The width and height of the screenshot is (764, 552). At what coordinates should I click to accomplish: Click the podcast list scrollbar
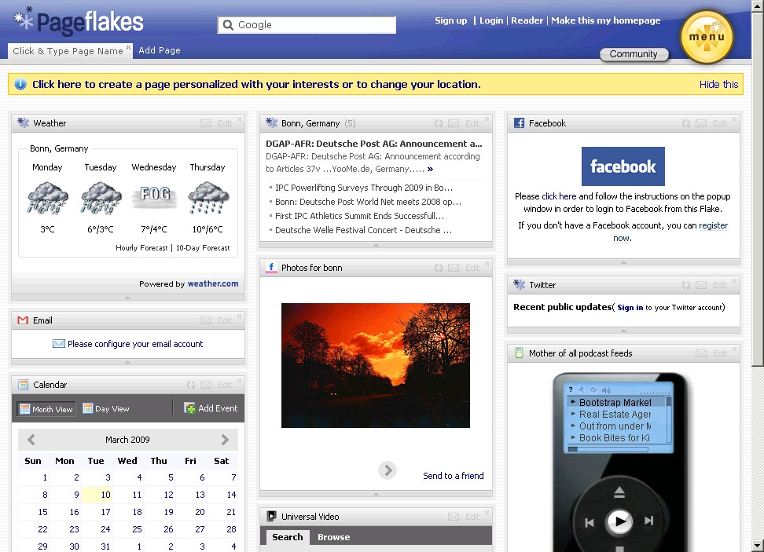coord(669,419)
